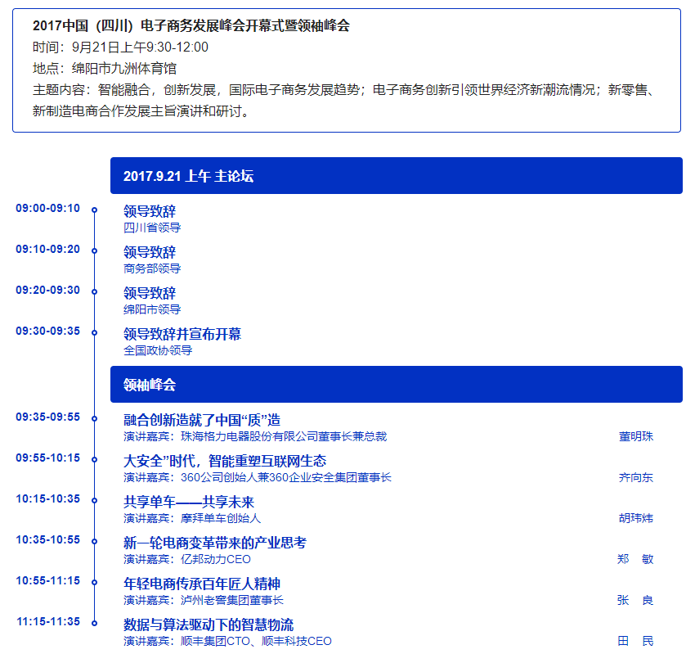This screenshot has height=663, width=695.
Task: Click the 09:20-09:30 time label
Action: (x=48, y=290)
